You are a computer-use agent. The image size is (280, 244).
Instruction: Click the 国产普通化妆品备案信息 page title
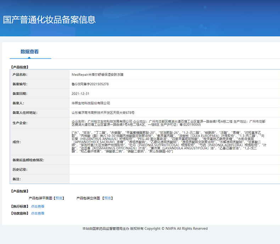click(49, 19)
